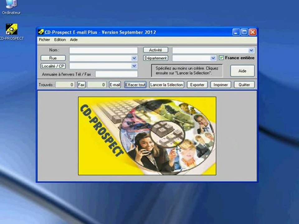The width and height of the screenshot is (299, 224).
Task: Click the Exporter button
Action: [197, 85]
